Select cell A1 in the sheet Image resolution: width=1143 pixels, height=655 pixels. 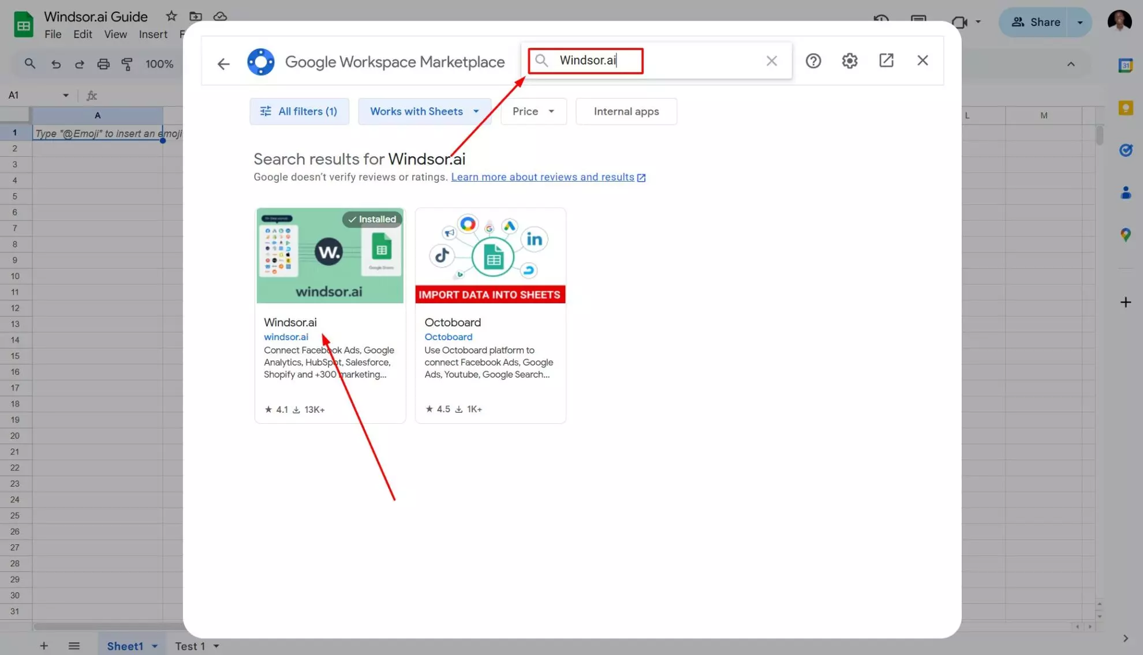click(x=97, y=133)
